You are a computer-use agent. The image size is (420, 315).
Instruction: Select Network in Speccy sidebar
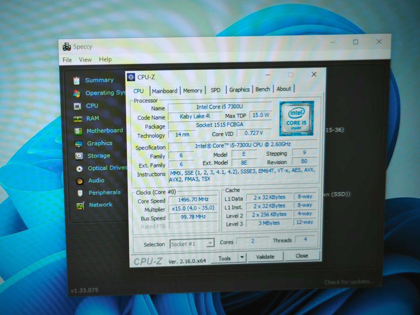point(101,205)
